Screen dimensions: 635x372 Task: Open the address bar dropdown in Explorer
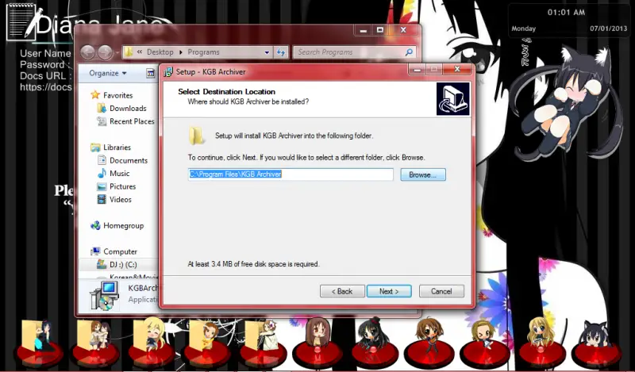[267, 52]
